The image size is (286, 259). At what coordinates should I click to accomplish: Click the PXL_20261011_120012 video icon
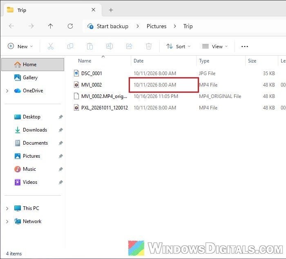tap(76, 107)
